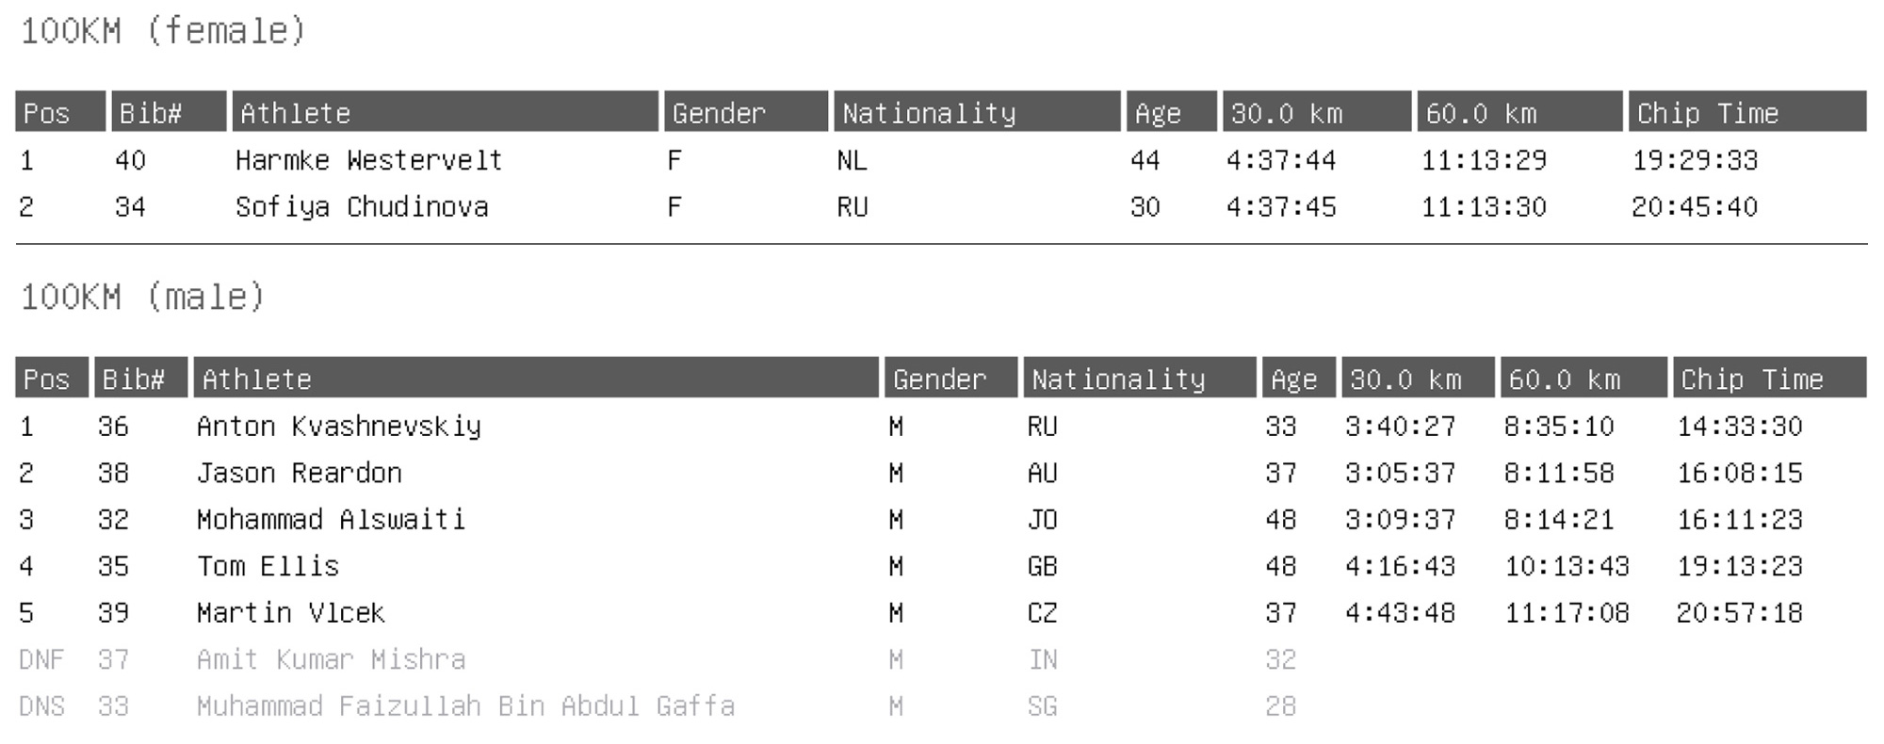Click chip time 14:33:30
The image size is (1884, 744).
coord(1739,427)
